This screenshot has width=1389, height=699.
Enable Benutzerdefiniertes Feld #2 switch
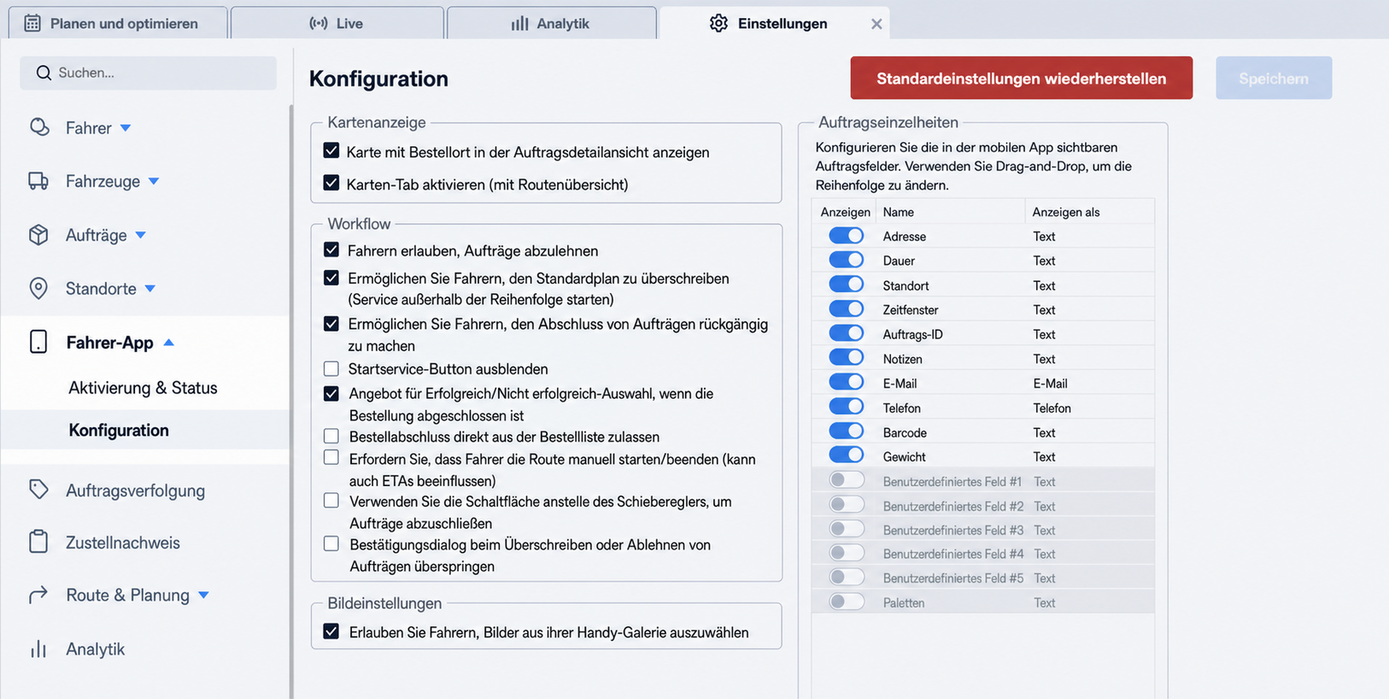(847, 505)
